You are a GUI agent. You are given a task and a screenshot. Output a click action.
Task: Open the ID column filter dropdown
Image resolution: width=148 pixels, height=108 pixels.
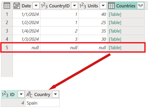tap(21, 94)
